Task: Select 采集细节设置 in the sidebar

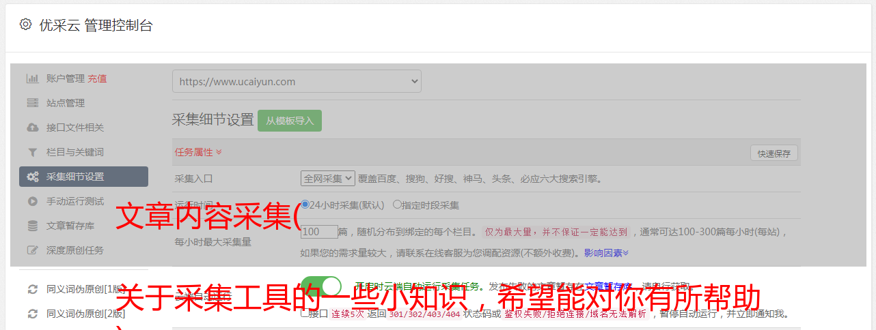Action: [x=83, y=177]
